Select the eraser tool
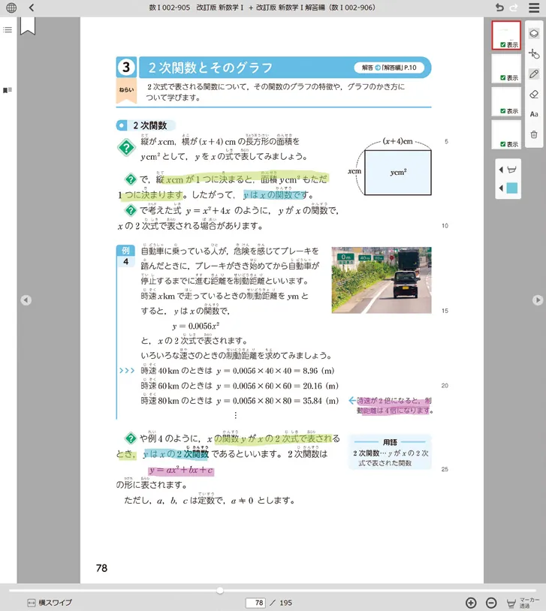The image size is (546, 611). [534, 95]
